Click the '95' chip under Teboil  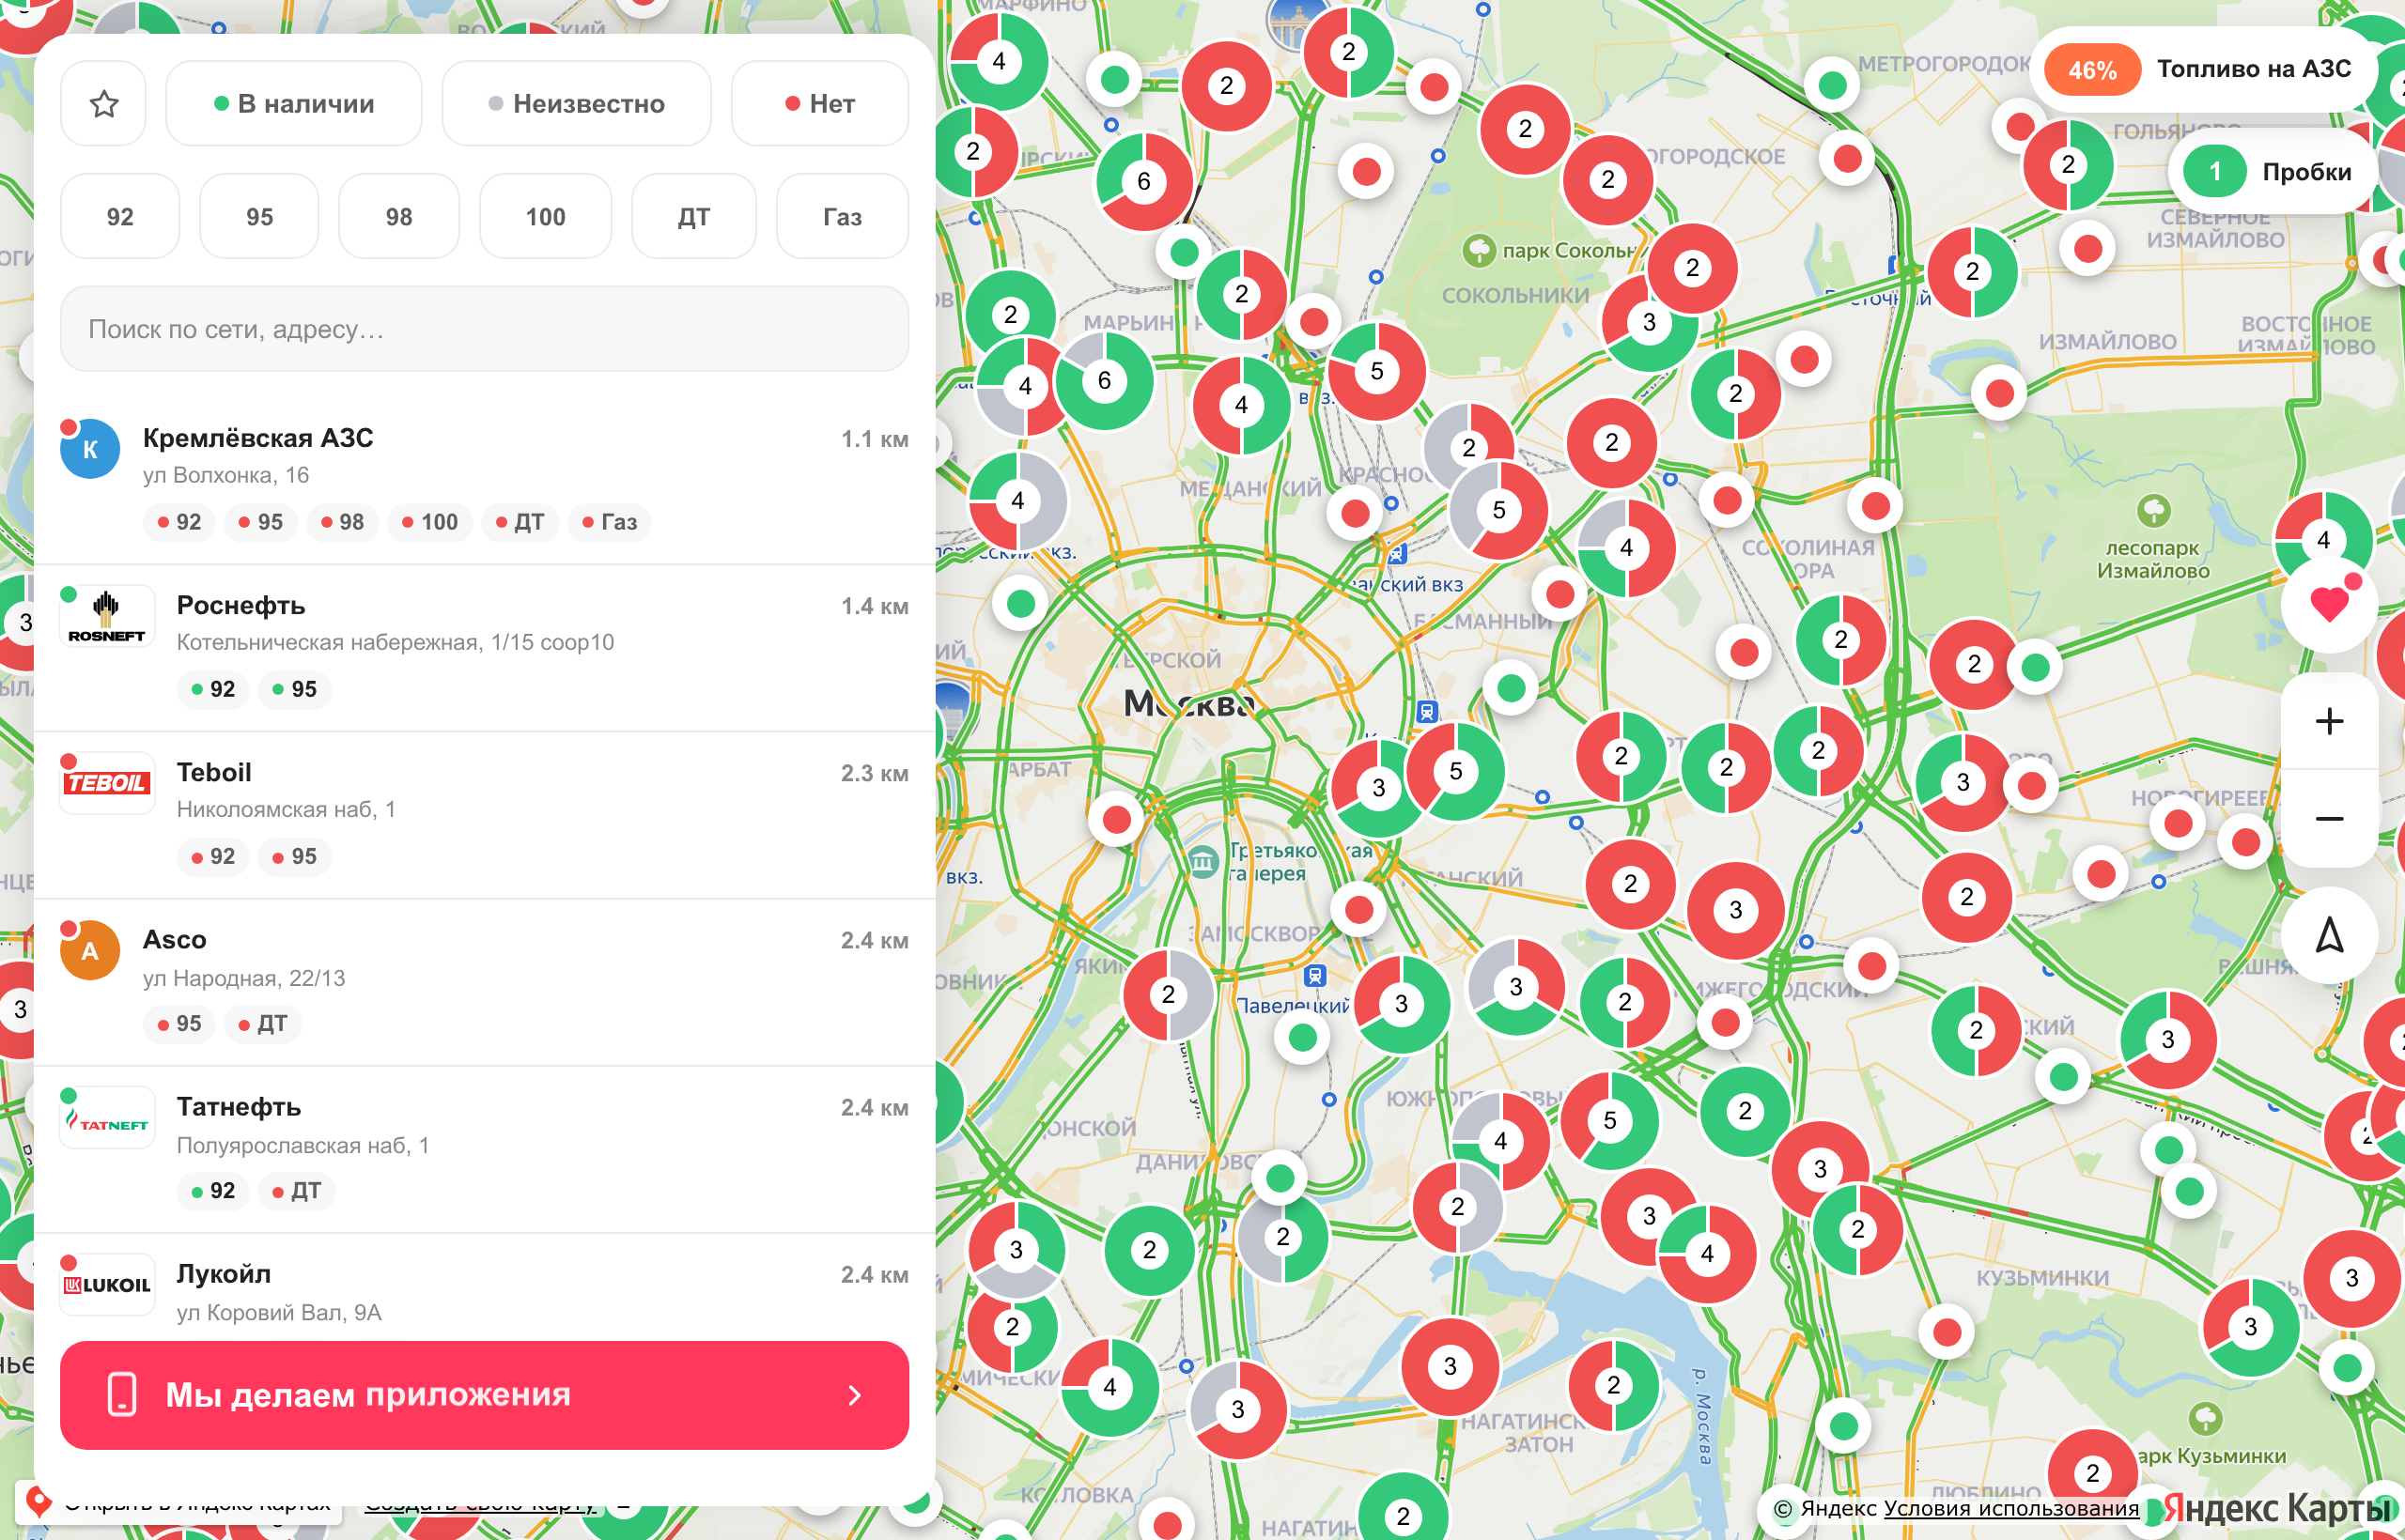tap(294, 857)
